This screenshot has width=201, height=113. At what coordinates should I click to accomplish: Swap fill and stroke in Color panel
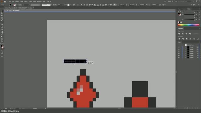[180, 12]
